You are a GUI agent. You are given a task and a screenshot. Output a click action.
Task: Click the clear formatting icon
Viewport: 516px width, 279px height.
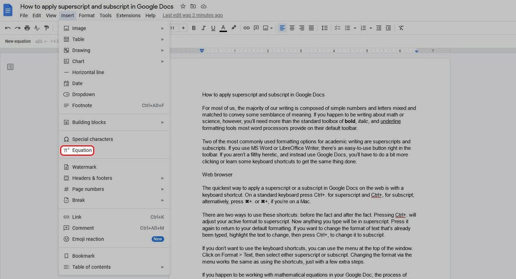(x=401, y=28)
